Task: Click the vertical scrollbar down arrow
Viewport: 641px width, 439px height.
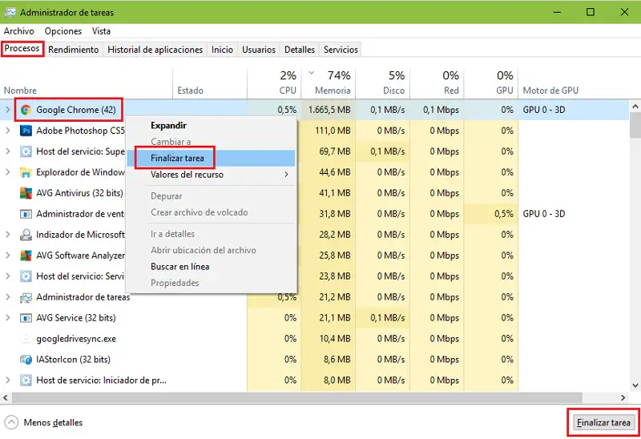Action: coord(635,385)
